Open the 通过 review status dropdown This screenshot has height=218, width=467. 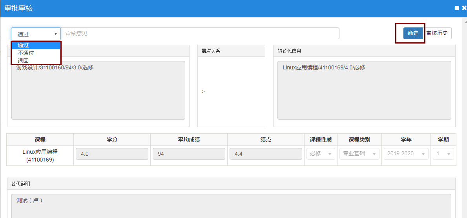point(36,34)
